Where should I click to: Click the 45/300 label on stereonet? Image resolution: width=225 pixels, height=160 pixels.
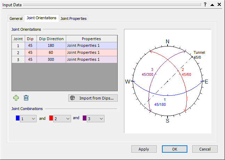pos(148,74)
